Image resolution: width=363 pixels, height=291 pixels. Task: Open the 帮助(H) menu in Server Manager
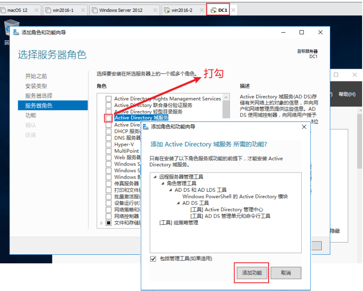(347, 94)
